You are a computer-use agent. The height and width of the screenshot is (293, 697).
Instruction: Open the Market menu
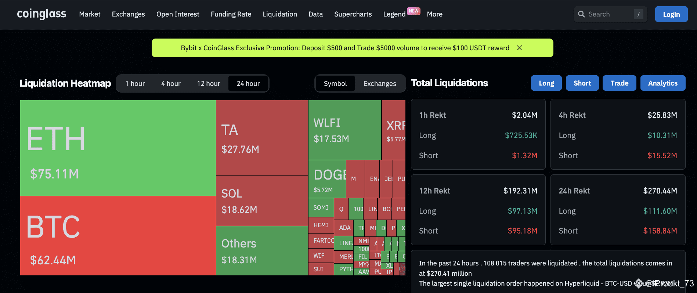[90, 14]
